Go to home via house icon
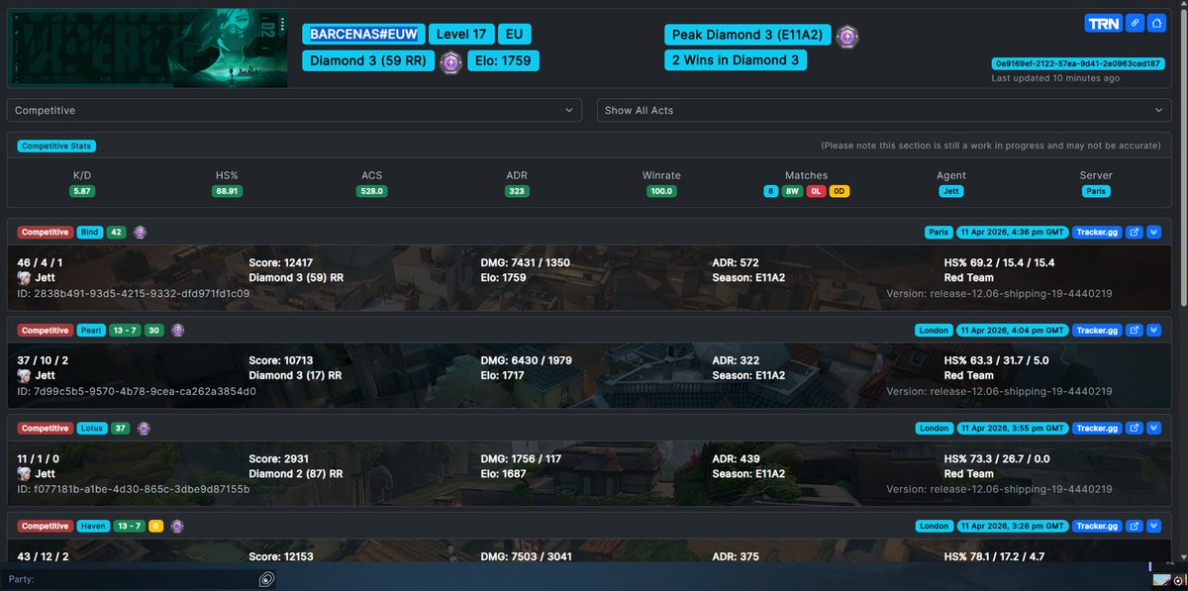 coord(1156,24)
